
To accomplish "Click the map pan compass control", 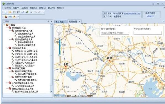I will coord(60,29).
